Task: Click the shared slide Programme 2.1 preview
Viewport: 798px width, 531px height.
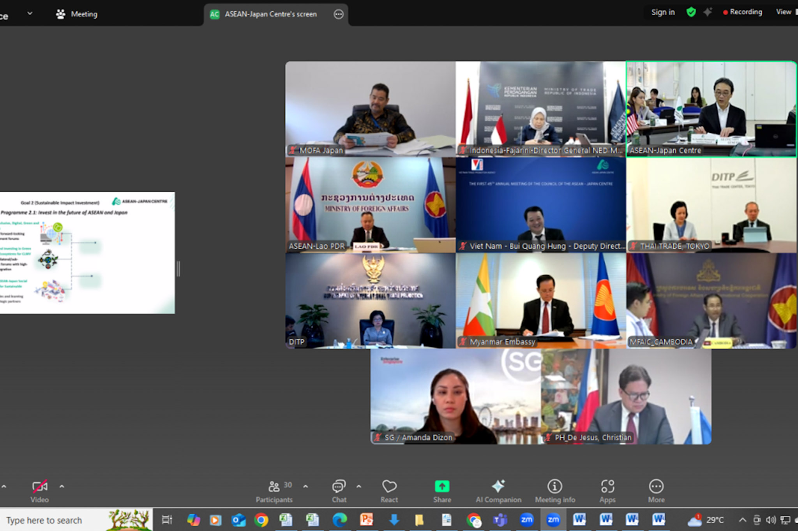Action: (x=87, y=253)
